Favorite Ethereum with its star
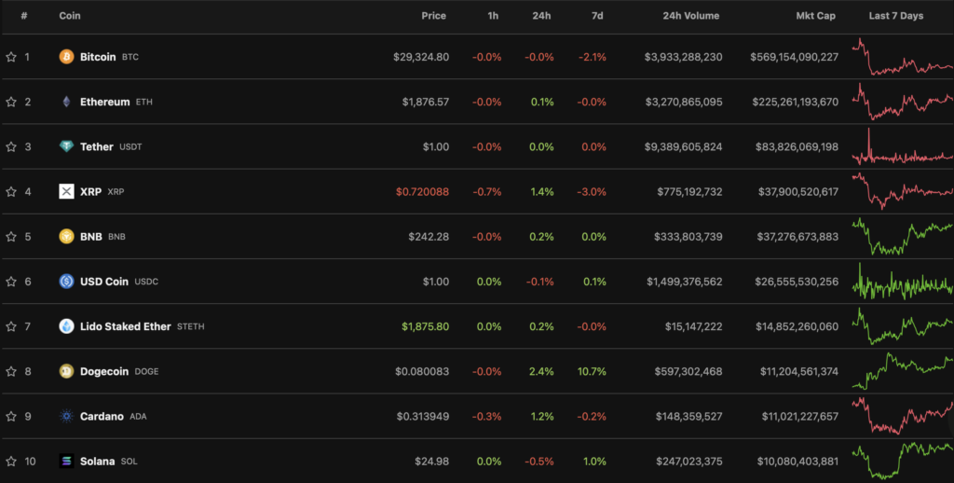The image size is (954, 483). pos(11,102)
